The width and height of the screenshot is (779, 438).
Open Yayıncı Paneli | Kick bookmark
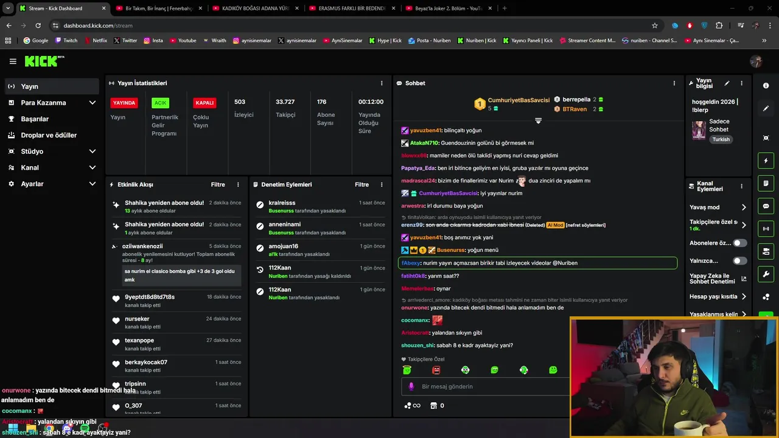pos(527,41)
